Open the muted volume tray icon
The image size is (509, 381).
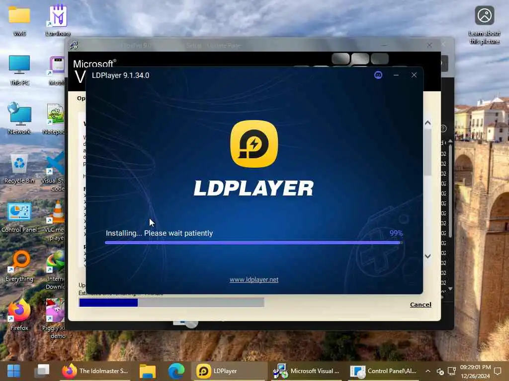click(440, 371)
